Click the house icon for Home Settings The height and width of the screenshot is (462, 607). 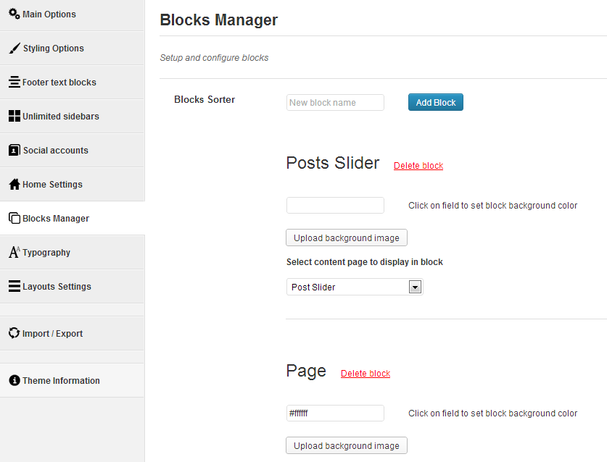point(14,184)
